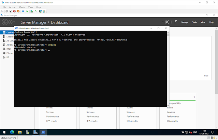Click the lock icon in VM status bar
Image resolution: width=218 pixels, height=140 pixels.
click(214, 138)
